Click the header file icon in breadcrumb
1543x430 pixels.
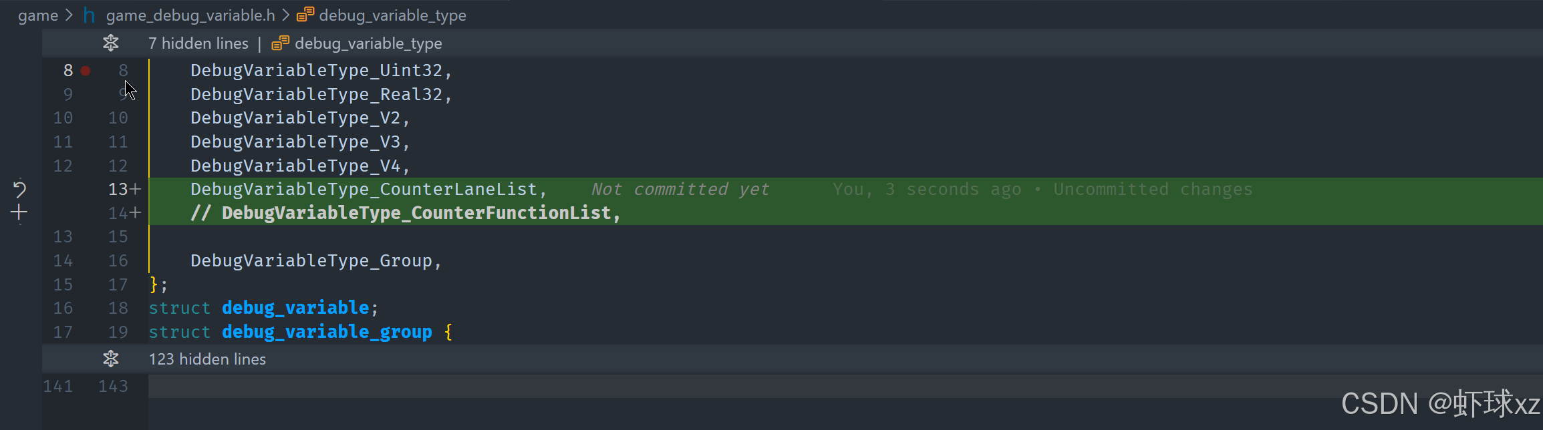(x=89, y=15)
